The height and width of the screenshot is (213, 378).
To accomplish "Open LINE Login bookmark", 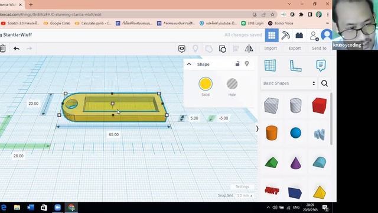I will click(x=252, y=23).
